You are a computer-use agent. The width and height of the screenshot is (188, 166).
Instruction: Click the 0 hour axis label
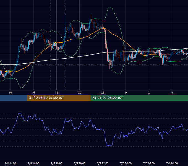[126, 93]
